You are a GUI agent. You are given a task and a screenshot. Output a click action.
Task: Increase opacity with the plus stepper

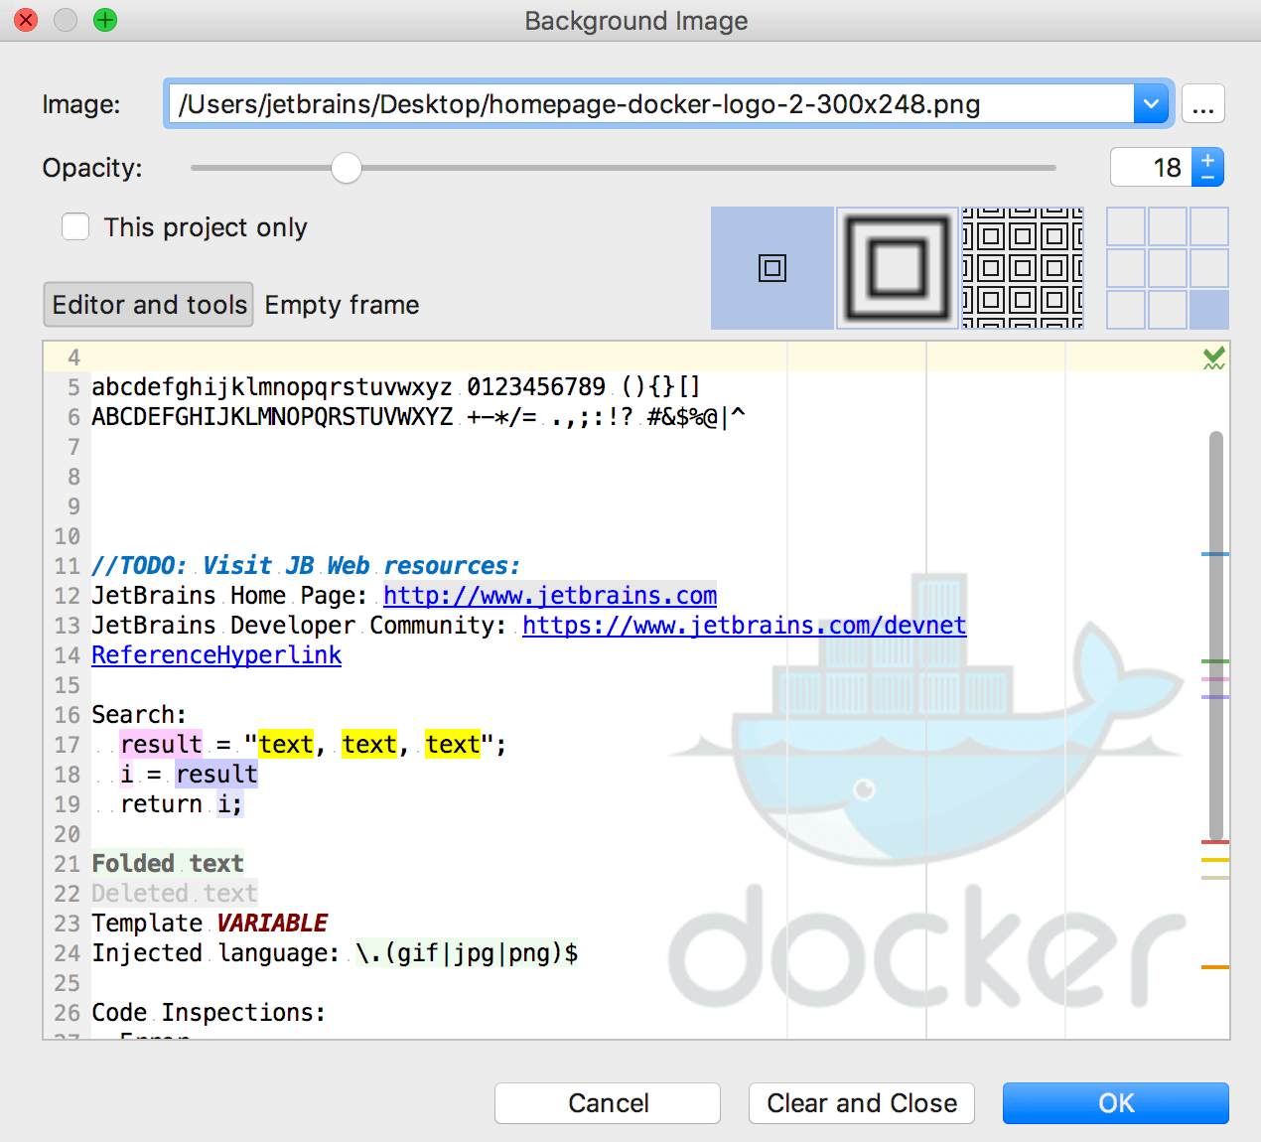point(1207,158)
